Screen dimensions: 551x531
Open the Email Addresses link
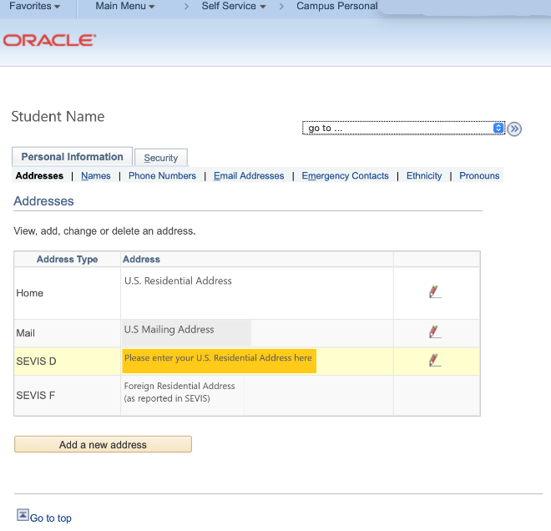pos(249,176)
